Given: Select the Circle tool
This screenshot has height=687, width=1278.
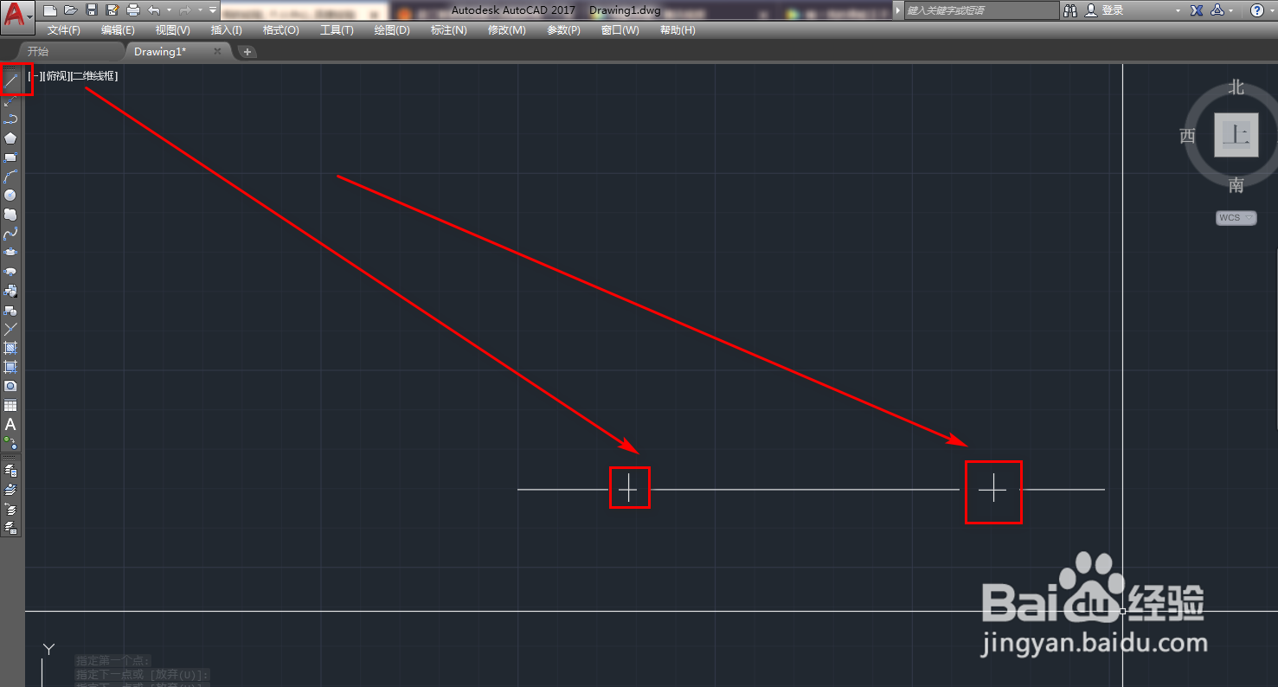Looking at the screenshot, I should pyautogui.click(x=11, y=196).
